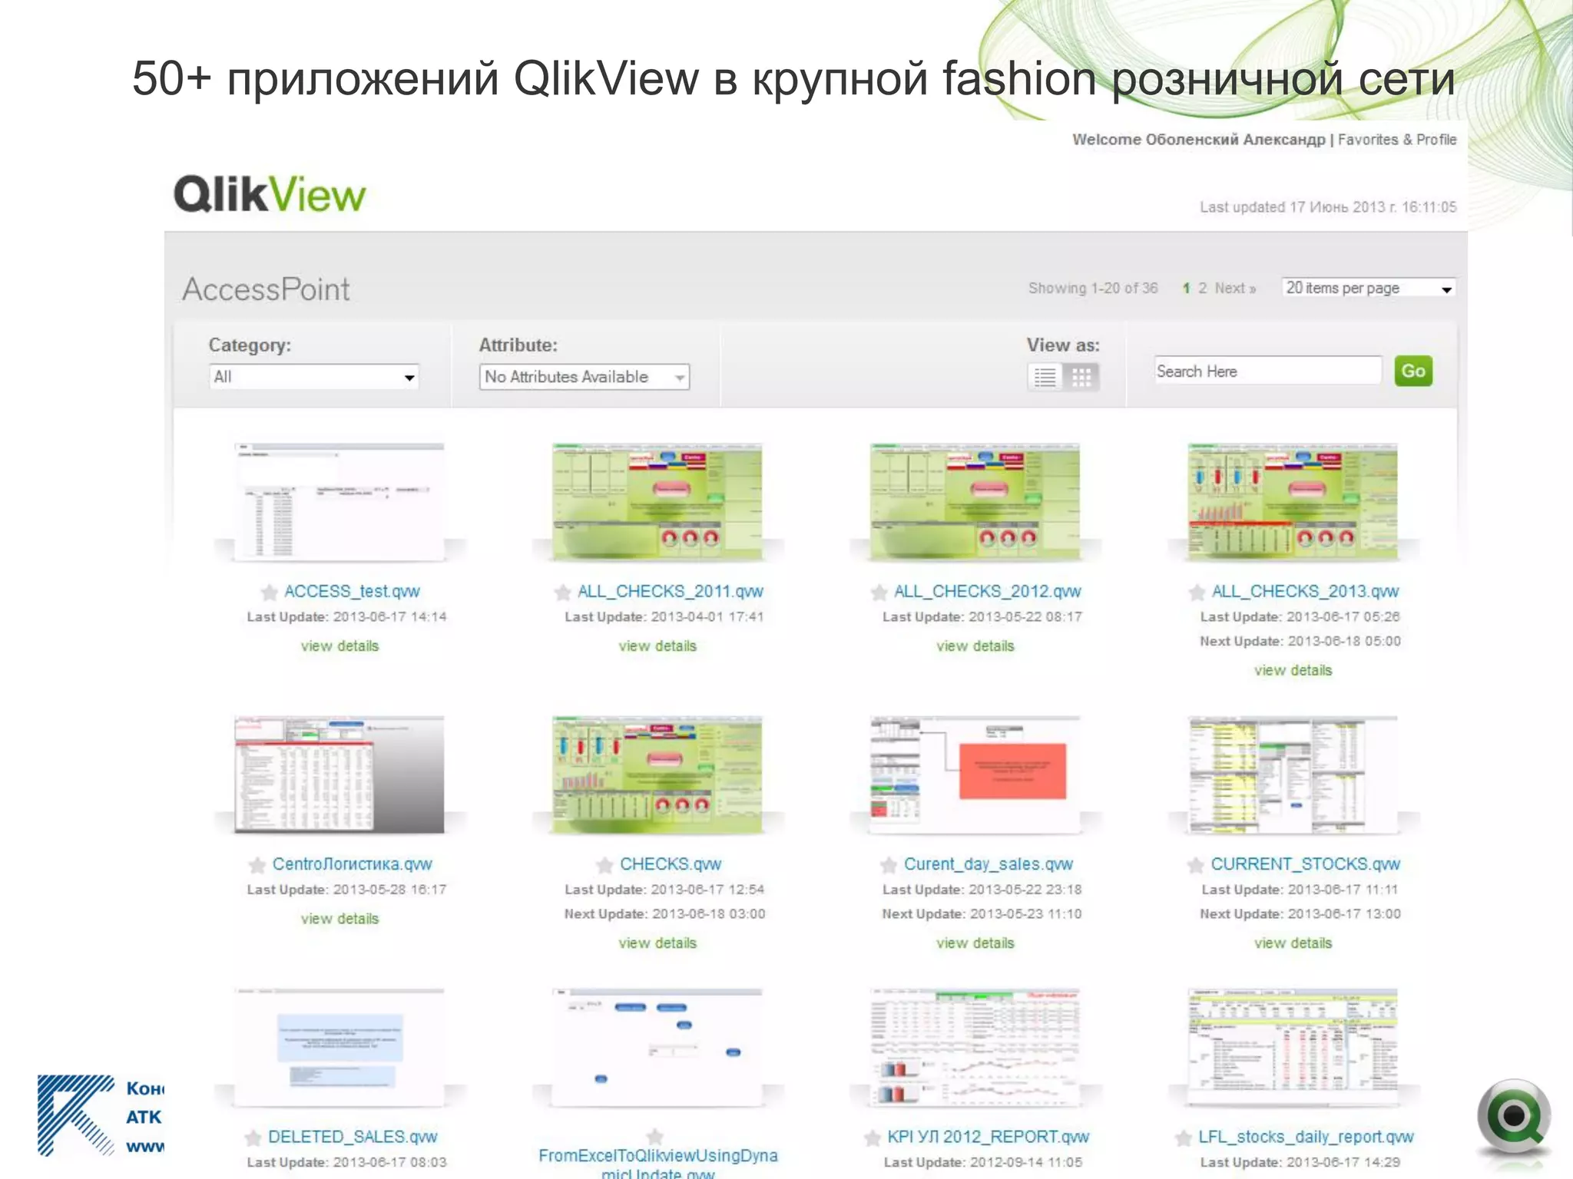View details of CURRENT_STOCKS.qvw

click(1293, 943)
